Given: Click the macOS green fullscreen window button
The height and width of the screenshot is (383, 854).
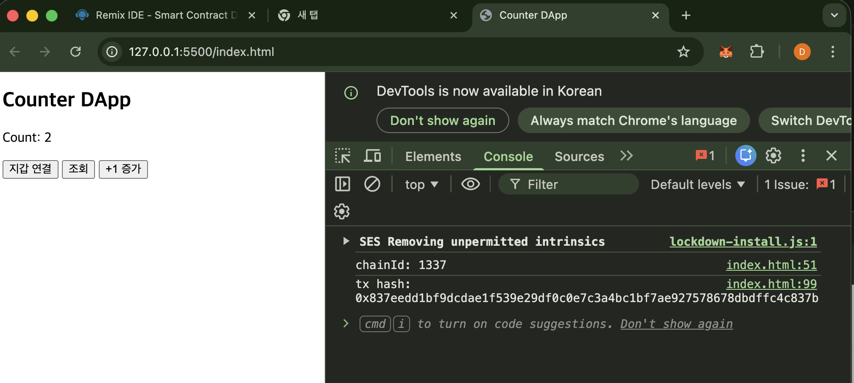Looking at the screenshot, I should [x=52, y=16].
